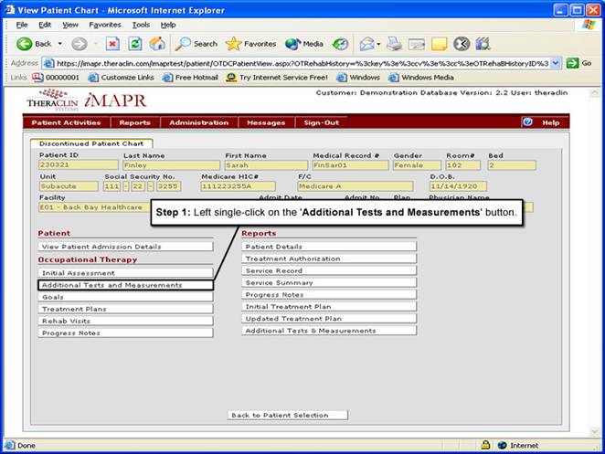Click the History toolbar icon
The image size is (605, 454).
coord(340,43)
